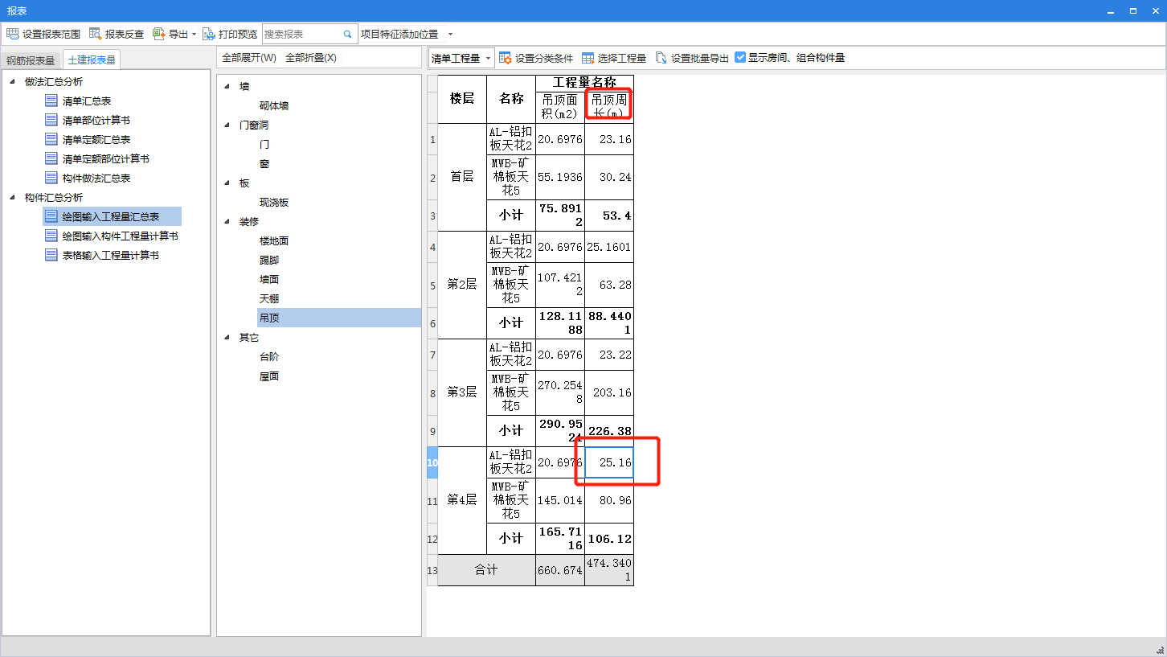Click the report icon beside 绘图输入工程量汇总表
1167x657 pixels.
51,216
